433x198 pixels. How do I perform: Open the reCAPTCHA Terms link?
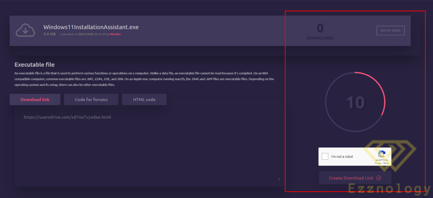[386, 163]
